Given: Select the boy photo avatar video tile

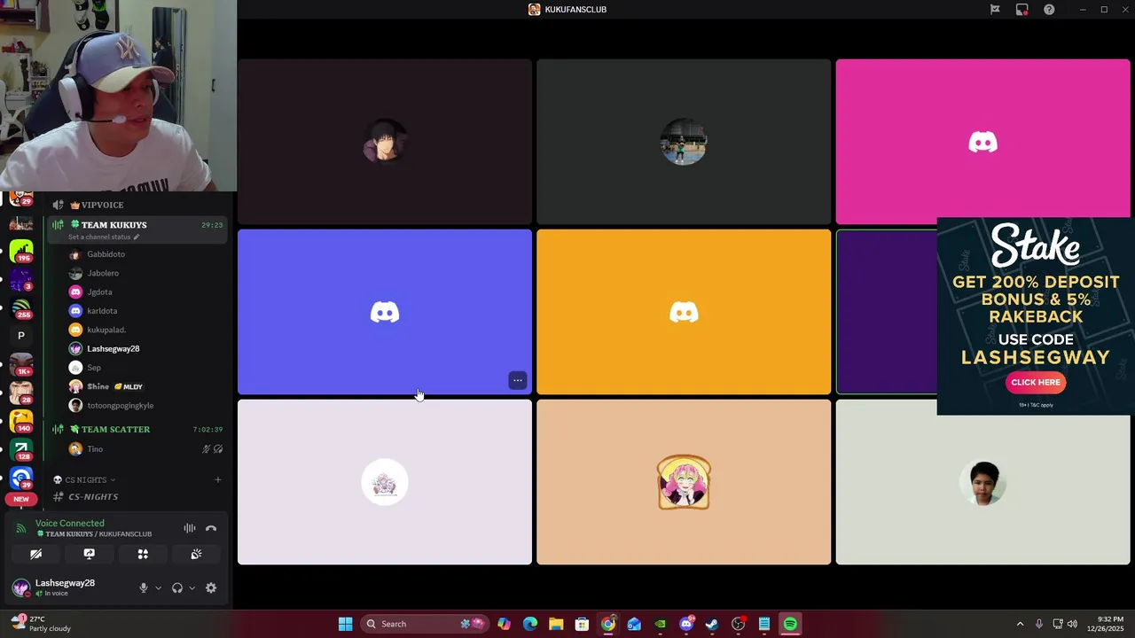Looking at the screenshot, I should (x=982, y=482).
